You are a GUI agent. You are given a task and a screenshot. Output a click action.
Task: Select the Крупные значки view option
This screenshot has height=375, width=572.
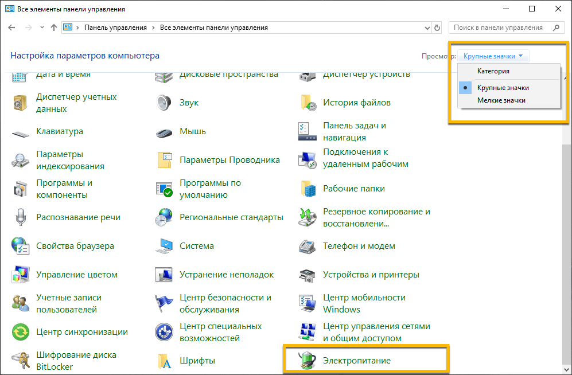click(503, 88)
